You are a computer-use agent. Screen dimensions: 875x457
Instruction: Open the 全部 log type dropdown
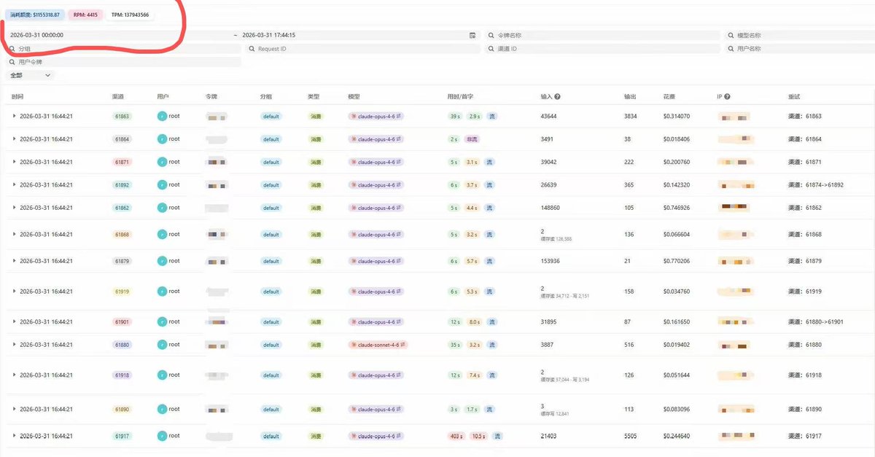(30, 75)
